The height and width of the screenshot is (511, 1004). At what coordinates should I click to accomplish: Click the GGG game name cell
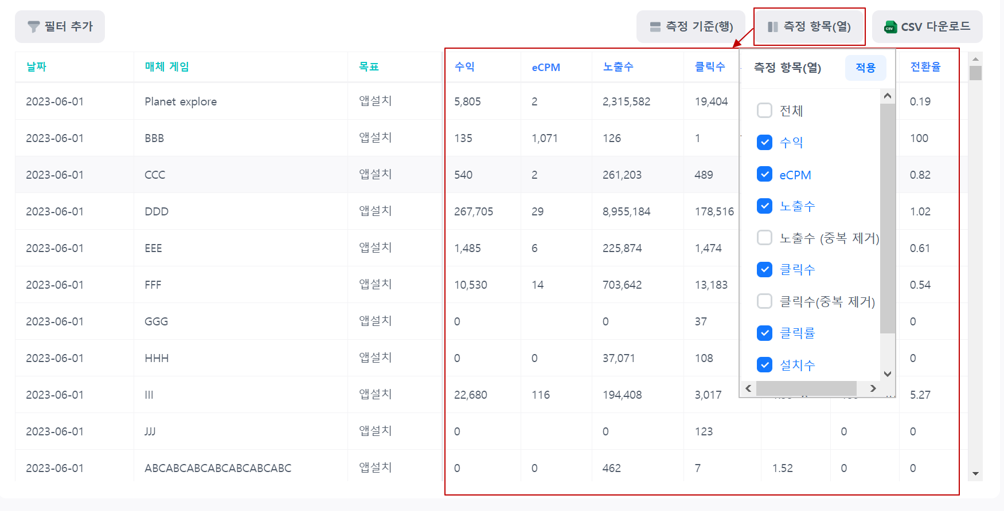[x=156, y=321]
